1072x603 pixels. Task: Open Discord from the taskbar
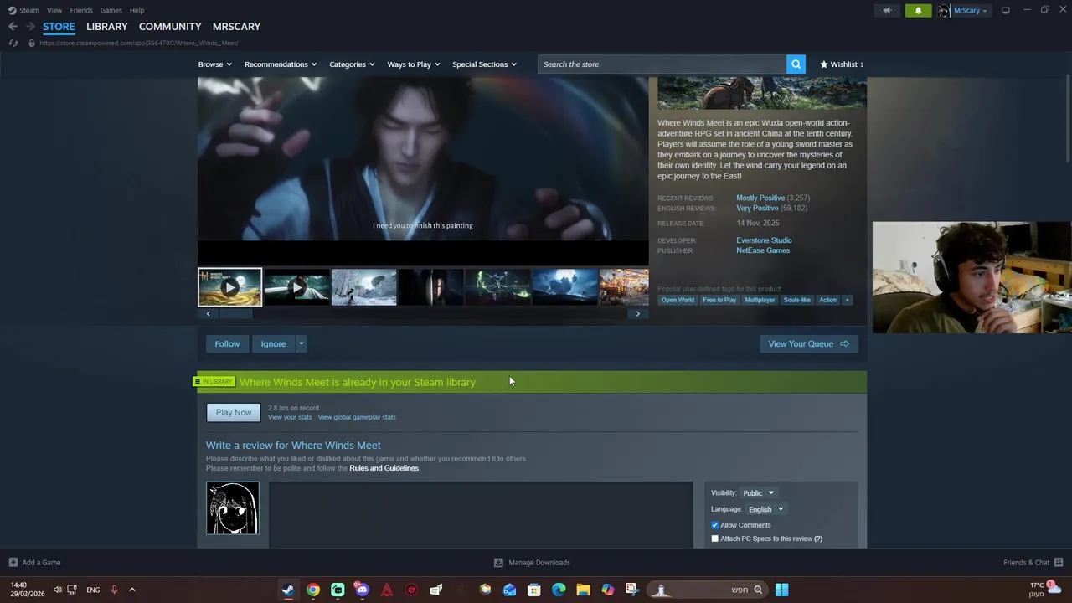coord(362,590)
